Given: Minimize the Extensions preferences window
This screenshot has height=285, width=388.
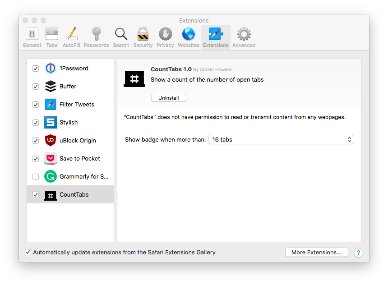Looking at the screenshot, I should coord(34,20).
